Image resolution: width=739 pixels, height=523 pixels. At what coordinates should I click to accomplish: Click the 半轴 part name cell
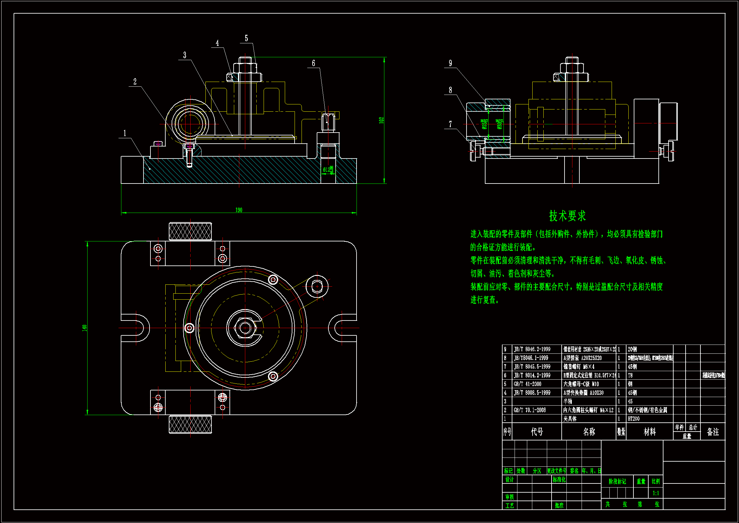pos(568,401)
